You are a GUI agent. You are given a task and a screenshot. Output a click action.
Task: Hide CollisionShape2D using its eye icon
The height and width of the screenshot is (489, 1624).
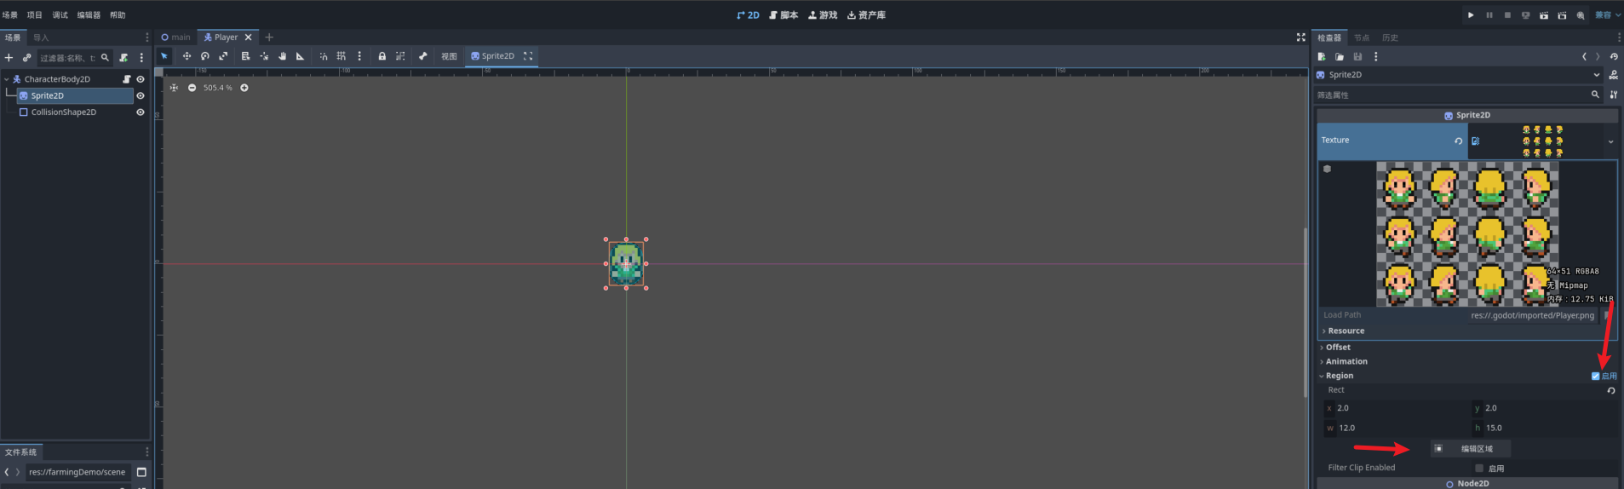[x=141, y=112]
